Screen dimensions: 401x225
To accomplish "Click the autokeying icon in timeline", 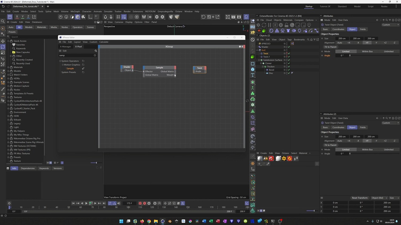I will coord(145,203).
